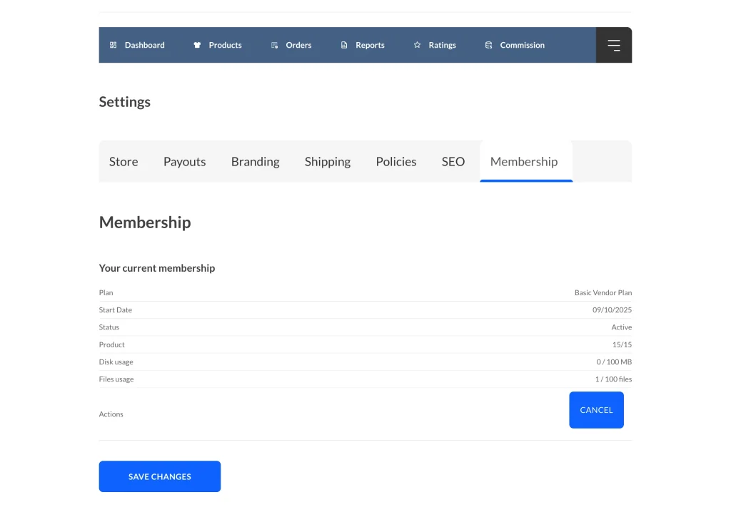Click the Commission coins icon
This screenshot has height=522, width=731.
488,45
